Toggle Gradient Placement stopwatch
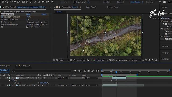Screen dimensions: 172x97 [2, 25]
